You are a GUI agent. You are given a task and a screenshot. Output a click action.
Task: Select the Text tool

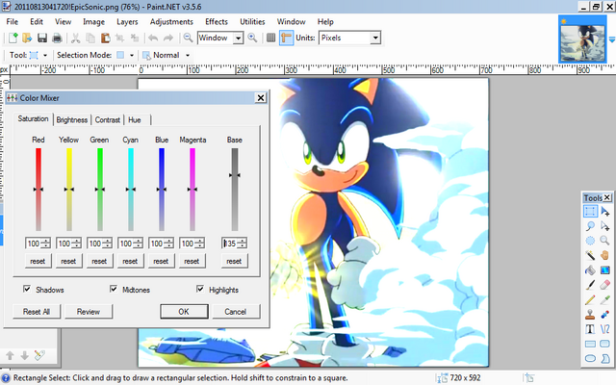point(590,329)
